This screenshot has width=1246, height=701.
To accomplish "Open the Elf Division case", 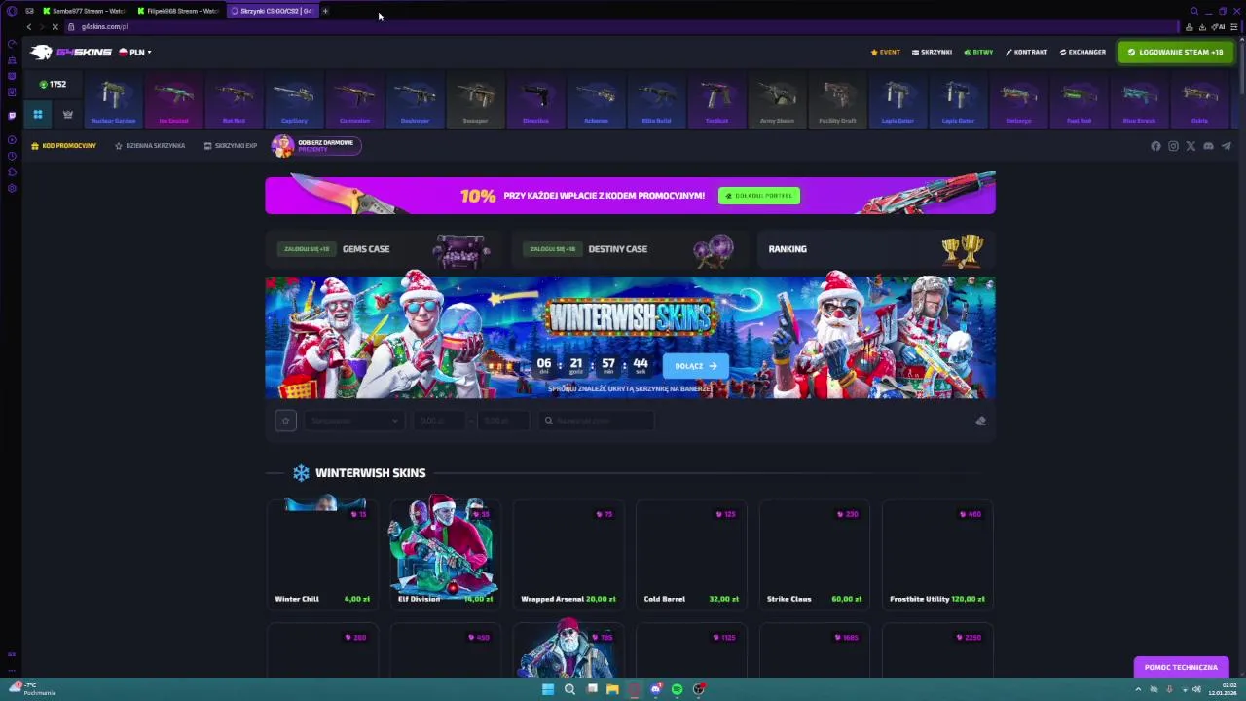I will [x=444, y=555].
